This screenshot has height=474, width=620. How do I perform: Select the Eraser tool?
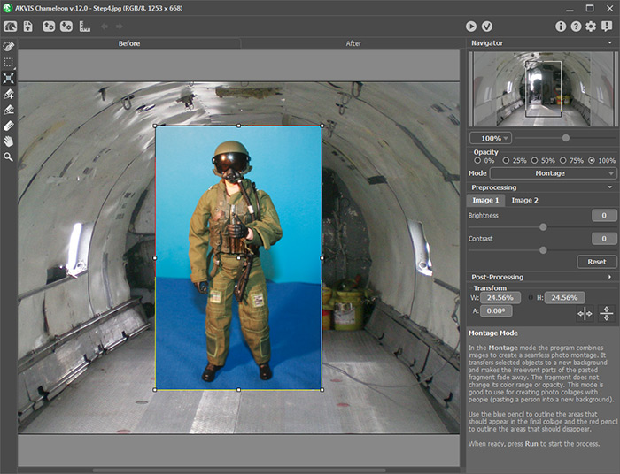8,126
